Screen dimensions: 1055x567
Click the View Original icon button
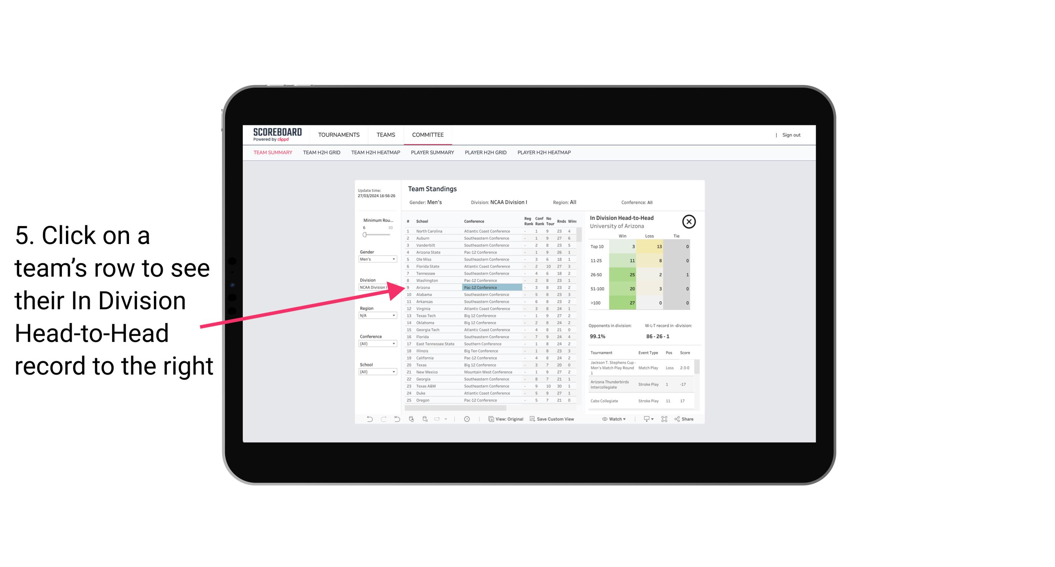(x=490, y=419)
